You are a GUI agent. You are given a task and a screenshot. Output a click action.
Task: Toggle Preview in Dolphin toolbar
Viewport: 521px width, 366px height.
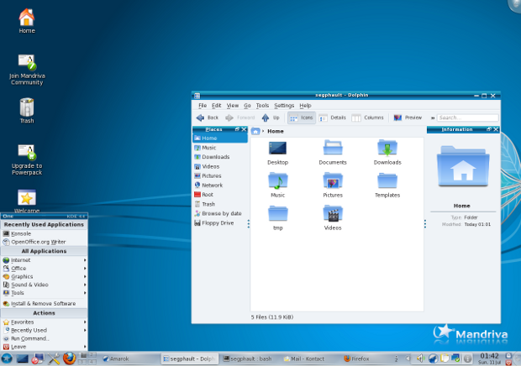(408, 118)
